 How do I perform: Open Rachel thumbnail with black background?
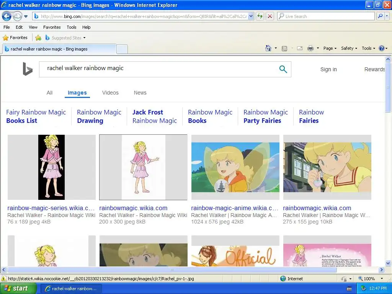coord(52,167)
